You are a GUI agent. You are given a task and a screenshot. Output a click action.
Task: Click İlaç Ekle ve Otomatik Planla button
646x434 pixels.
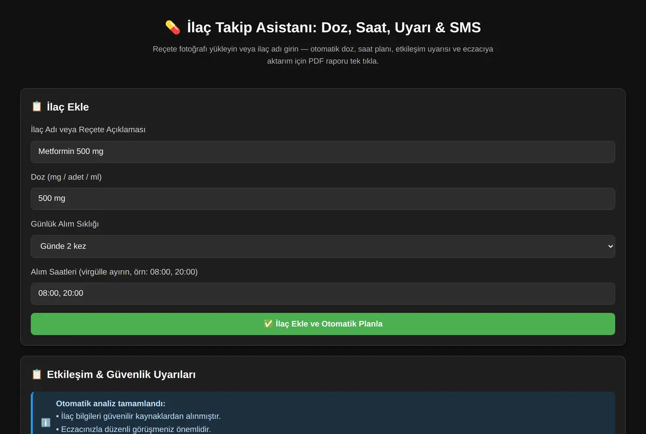pyautogui.click(x=323, y=324)
